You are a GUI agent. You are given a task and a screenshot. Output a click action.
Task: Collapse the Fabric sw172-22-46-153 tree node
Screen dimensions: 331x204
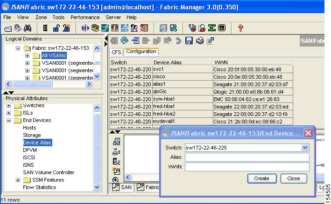[18, 48]
